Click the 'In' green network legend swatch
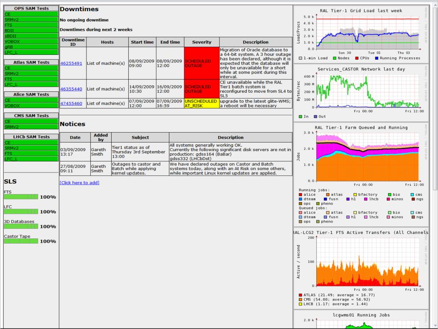This screenshot has width=438, height=329. point(301,117)
